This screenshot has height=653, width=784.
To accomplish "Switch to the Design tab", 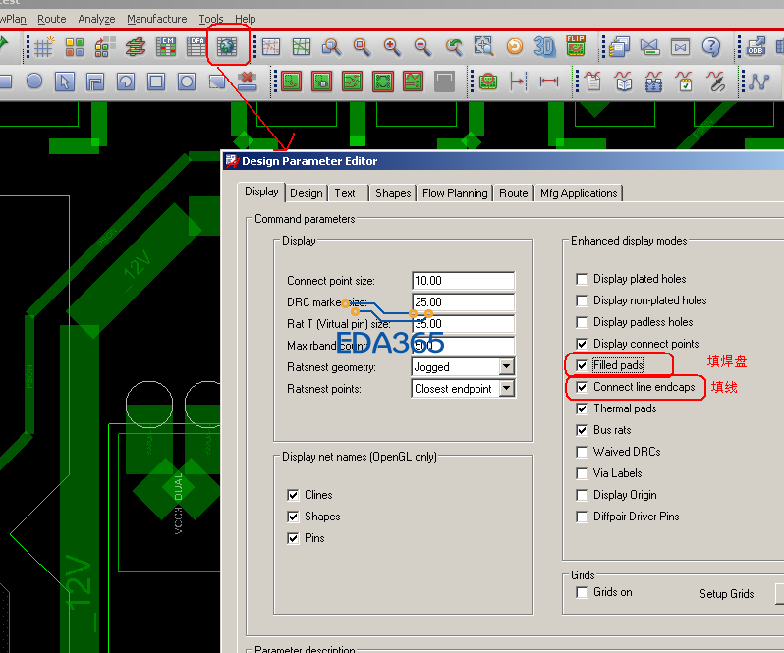I will (306, 193).
